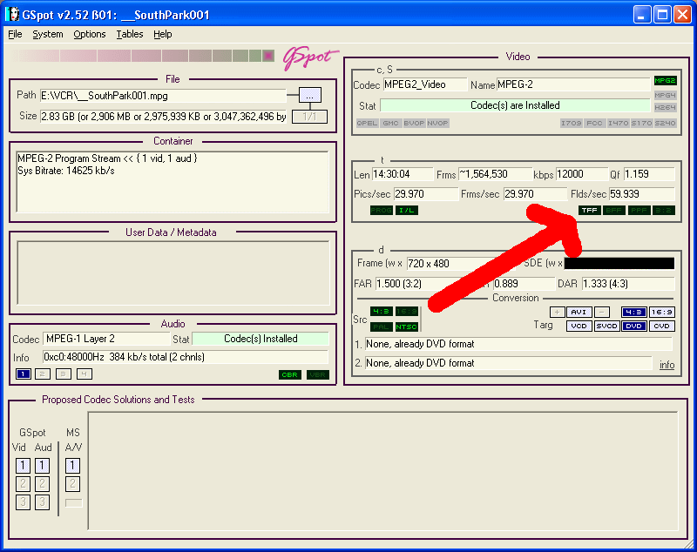Run GSpot Aud test 1
The height and width of the screenshot is (552, 697).
click(x=42, y=466)
